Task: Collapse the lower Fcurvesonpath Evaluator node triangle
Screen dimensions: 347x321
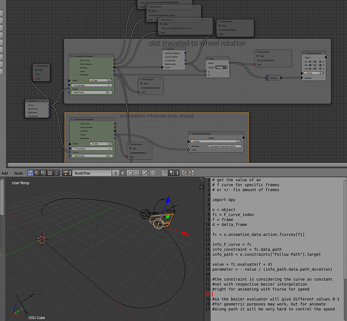Action: 72,119
